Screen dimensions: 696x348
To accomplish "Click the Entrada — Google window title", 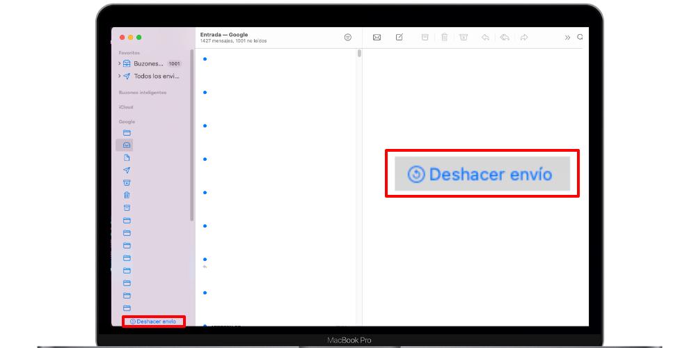I will tap(224, 35).
